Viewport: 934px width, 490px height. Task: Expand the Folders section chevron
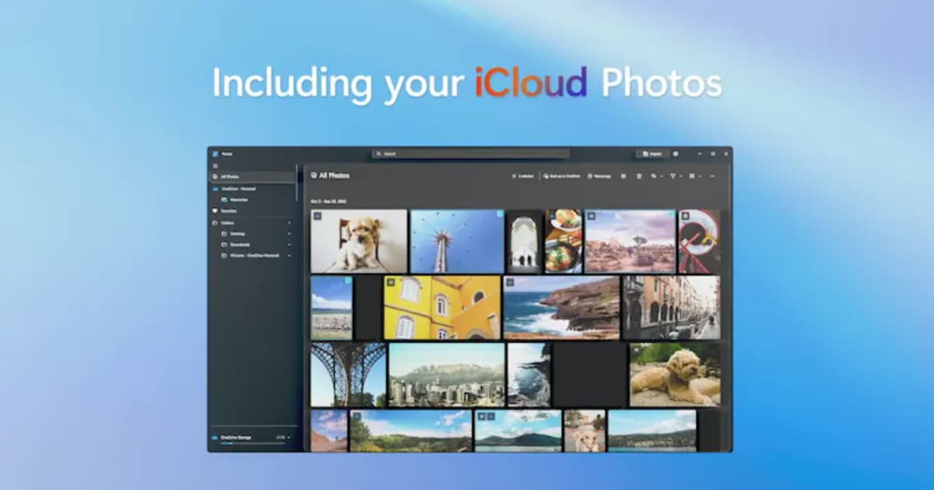(x=290, y=222)
